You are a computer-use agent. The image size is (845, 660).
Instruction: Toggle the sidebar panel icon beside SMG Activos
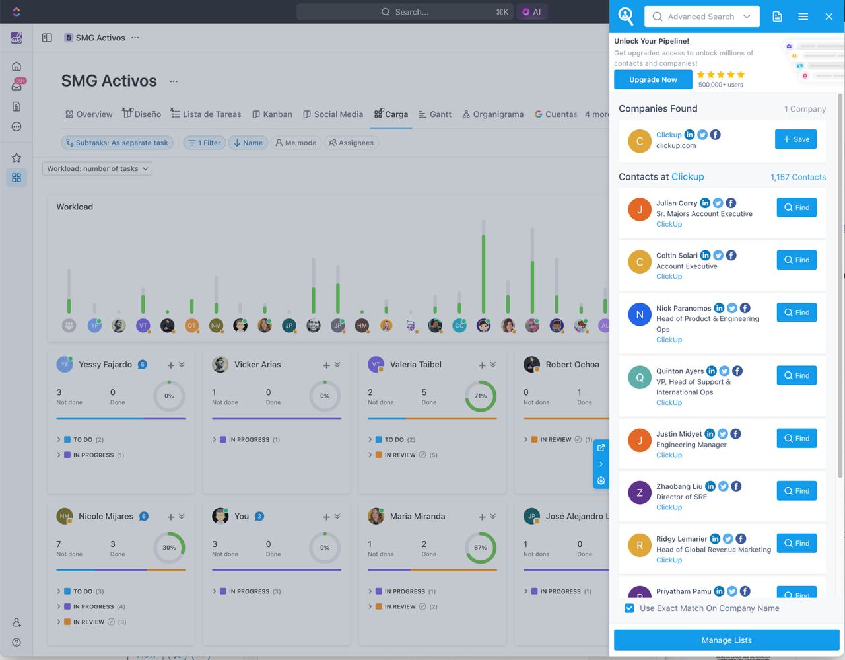[x=47, y=38]
